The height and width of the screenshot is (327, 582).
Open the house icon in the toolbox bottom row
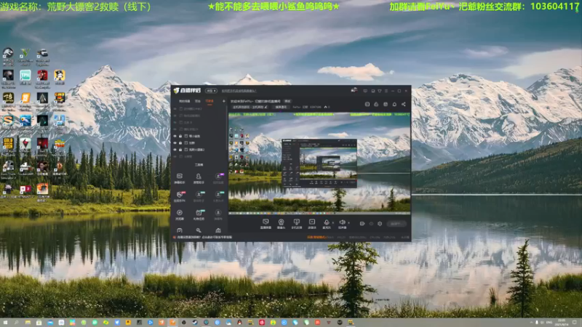(x=218, y=230)
